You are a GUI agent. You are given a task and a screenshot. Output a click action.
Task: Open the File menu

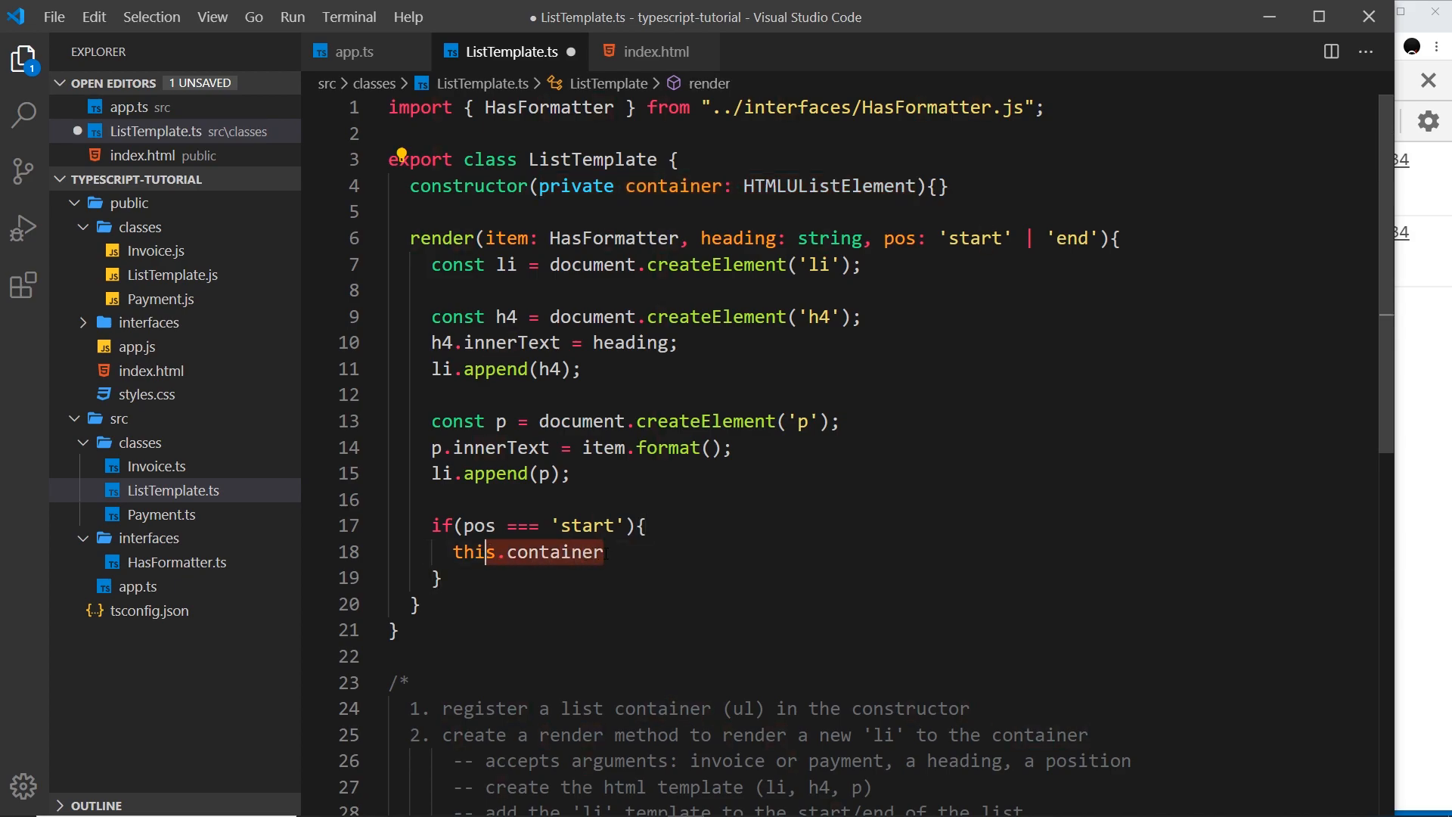54,17
